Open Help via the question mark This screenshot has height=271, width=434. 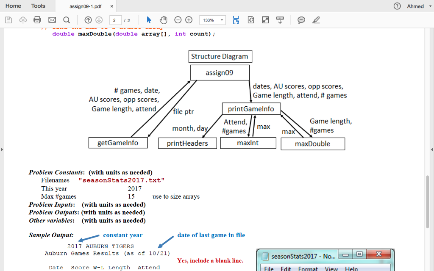pos(397,6)
